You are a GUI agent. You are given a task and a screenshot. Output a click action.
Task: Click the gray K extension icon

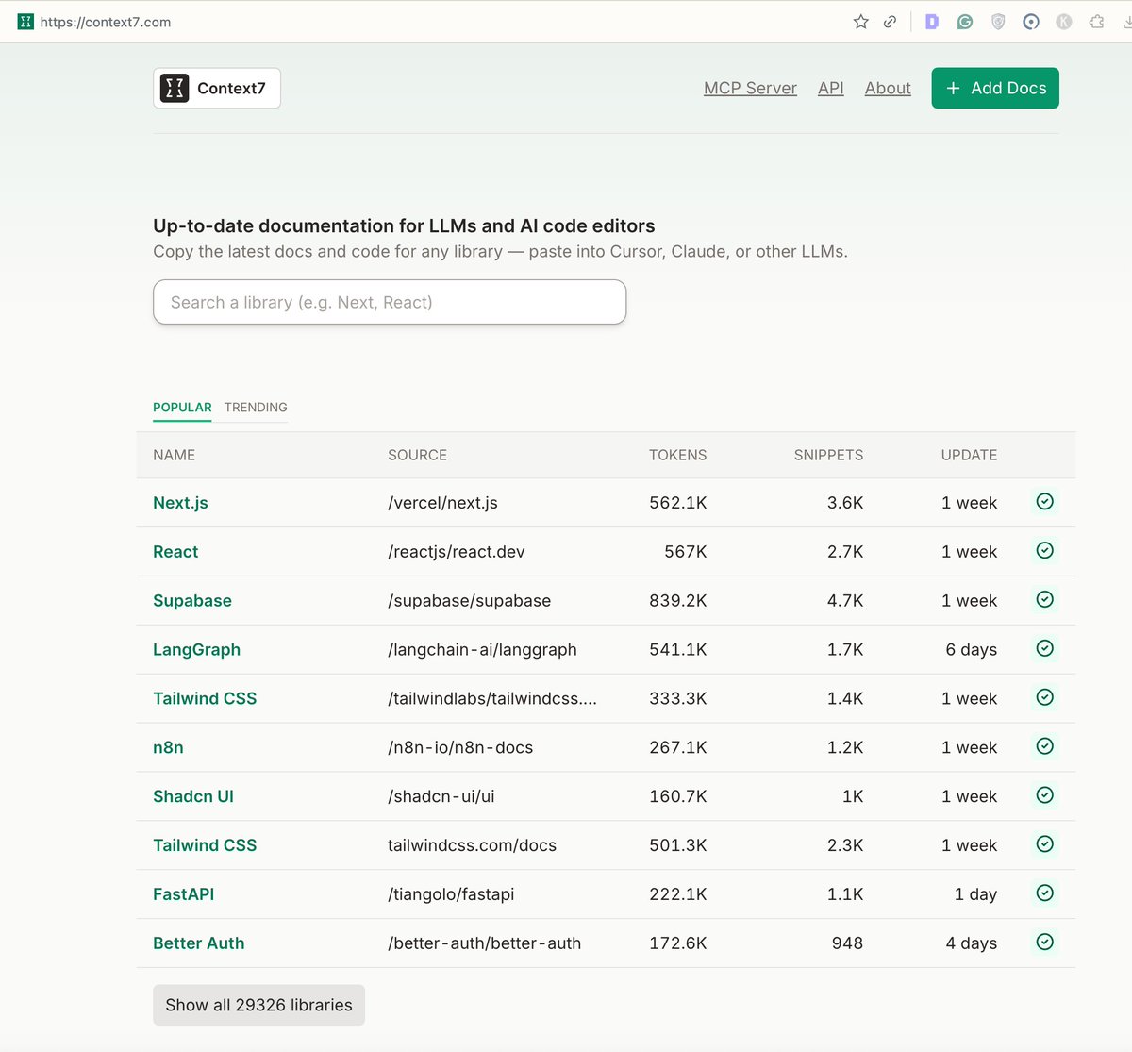click(1064, 22)
